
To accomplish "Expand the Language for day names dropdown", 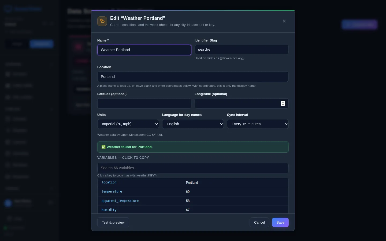I will [x=193, y=124].
